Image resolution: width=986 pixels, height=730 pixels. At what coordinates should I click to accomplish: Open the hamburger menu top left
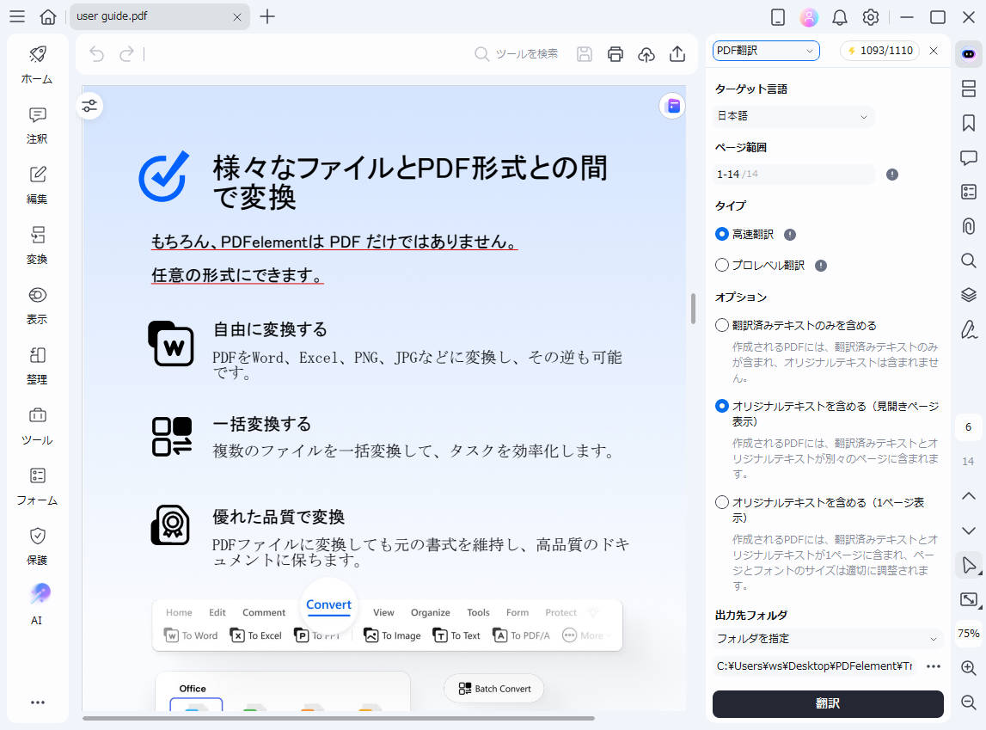[x=16, y=16]
